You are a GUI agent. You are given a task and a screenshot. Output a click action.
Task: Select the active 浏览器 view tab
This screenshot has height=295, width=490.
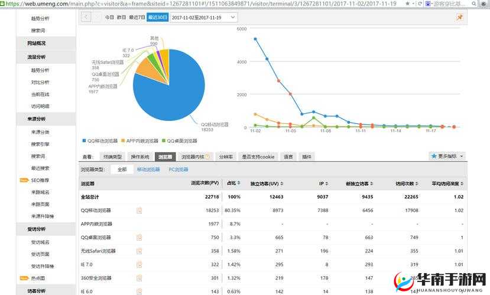pyautogui.click(x=166, y=157)
